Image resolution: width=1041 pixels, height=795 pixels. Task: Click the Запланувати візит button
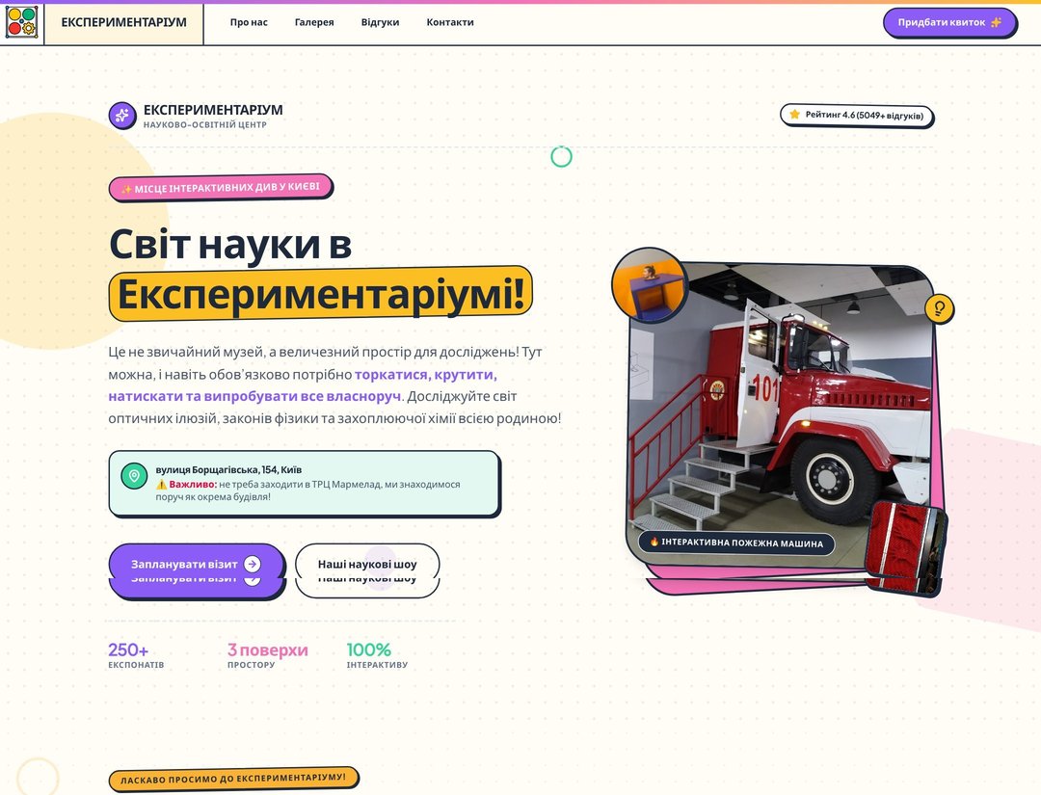pos(197,564)
